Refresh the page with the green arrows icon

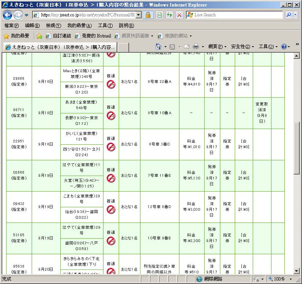(x=170, y=15)
